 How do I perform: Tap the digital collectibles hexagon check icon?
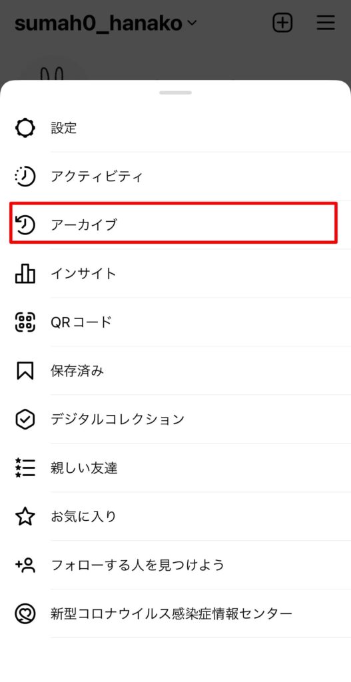click(25, 420)
